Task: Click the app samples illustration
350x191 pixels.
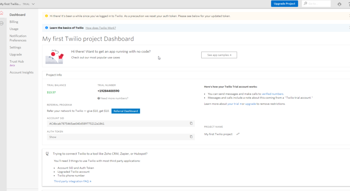Action: [54, 57]
